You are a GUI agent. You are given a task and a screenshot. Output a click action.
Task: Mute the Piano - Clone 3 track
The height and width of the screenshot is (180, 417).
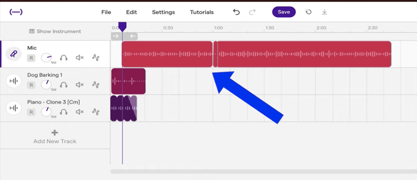80,112
